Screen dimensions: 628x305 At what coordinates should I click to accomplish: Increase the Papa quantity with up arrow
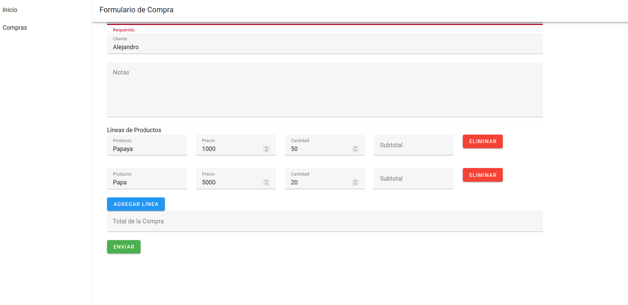[355, 181]
